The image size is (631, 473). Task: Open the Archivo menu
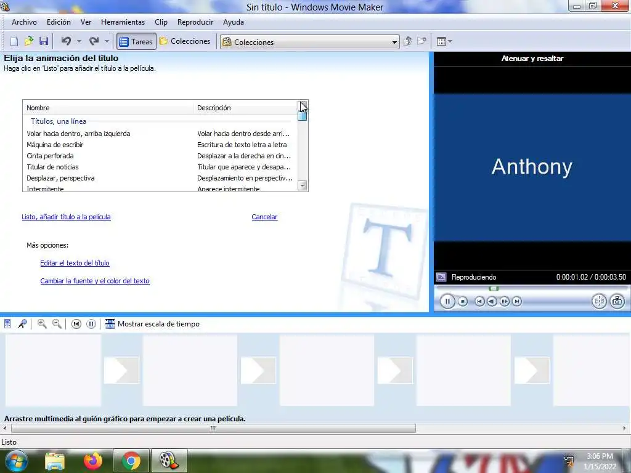coord(24,22)
